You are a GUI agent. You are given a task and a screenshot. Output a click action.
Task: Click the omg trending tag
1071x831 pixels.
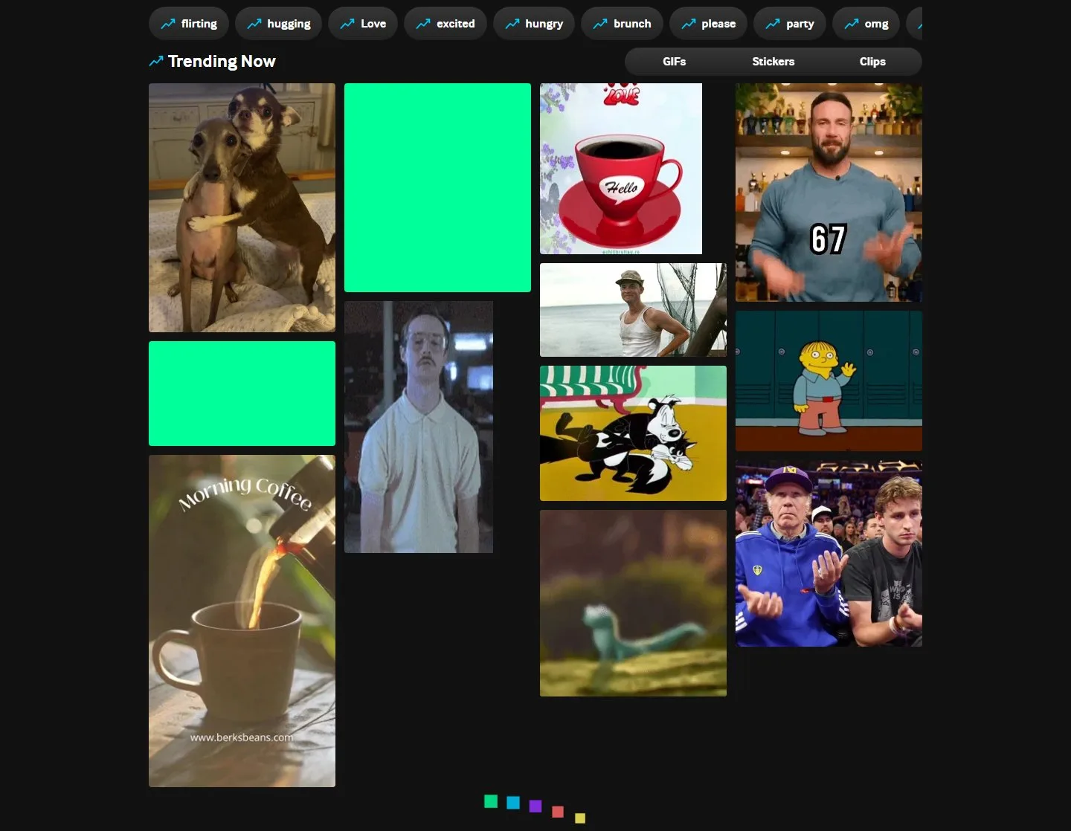[x=866, y=24]
